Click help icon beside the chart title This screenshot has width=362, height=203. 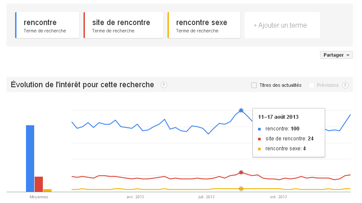tap(164, 85)
